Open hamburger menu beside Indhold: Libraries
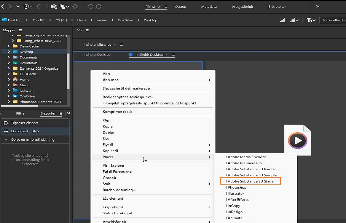Screen dimensions: 346x223 point(121,45)
